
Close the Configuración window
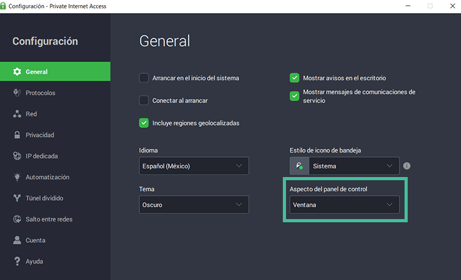452,6
